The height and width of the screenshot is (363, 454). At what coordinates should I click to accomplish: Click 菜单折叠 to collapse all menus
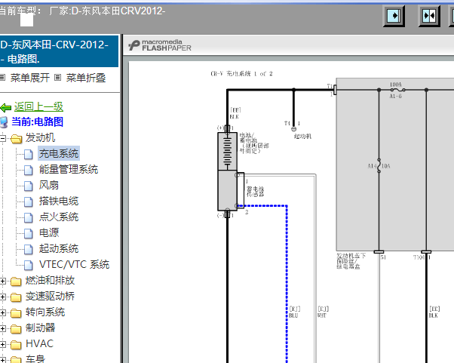click(x=86, y=78)
